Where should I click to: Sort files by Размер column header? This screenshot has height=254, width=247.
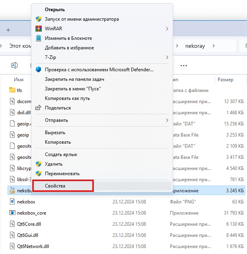coord(225,80)
